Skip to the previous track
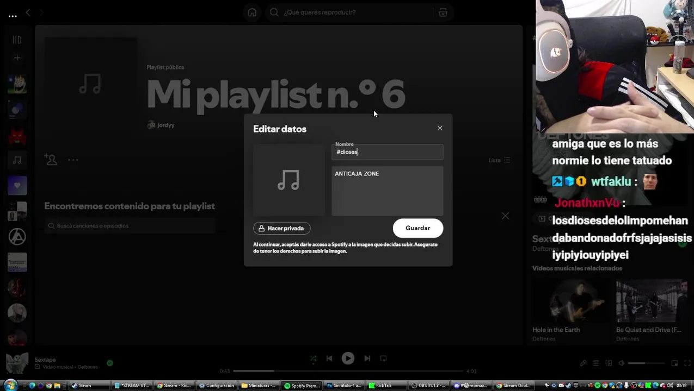 click(329, 358)
